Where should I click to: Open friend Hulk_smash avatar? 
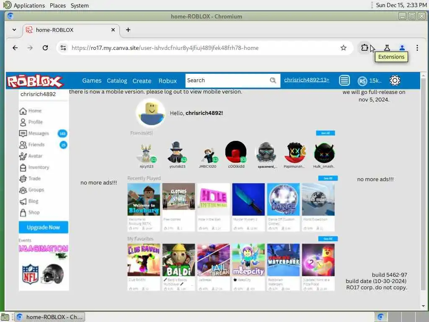[324, 153]
